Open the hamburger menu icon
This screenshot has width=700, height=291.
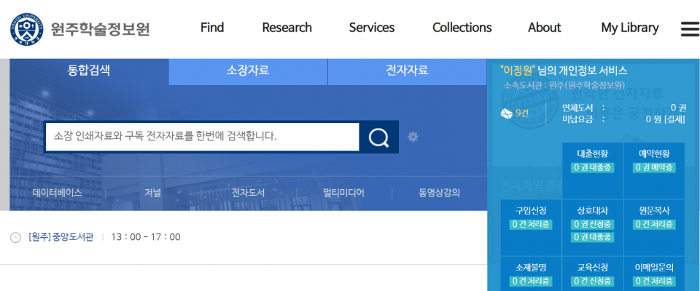click(689, 28)
